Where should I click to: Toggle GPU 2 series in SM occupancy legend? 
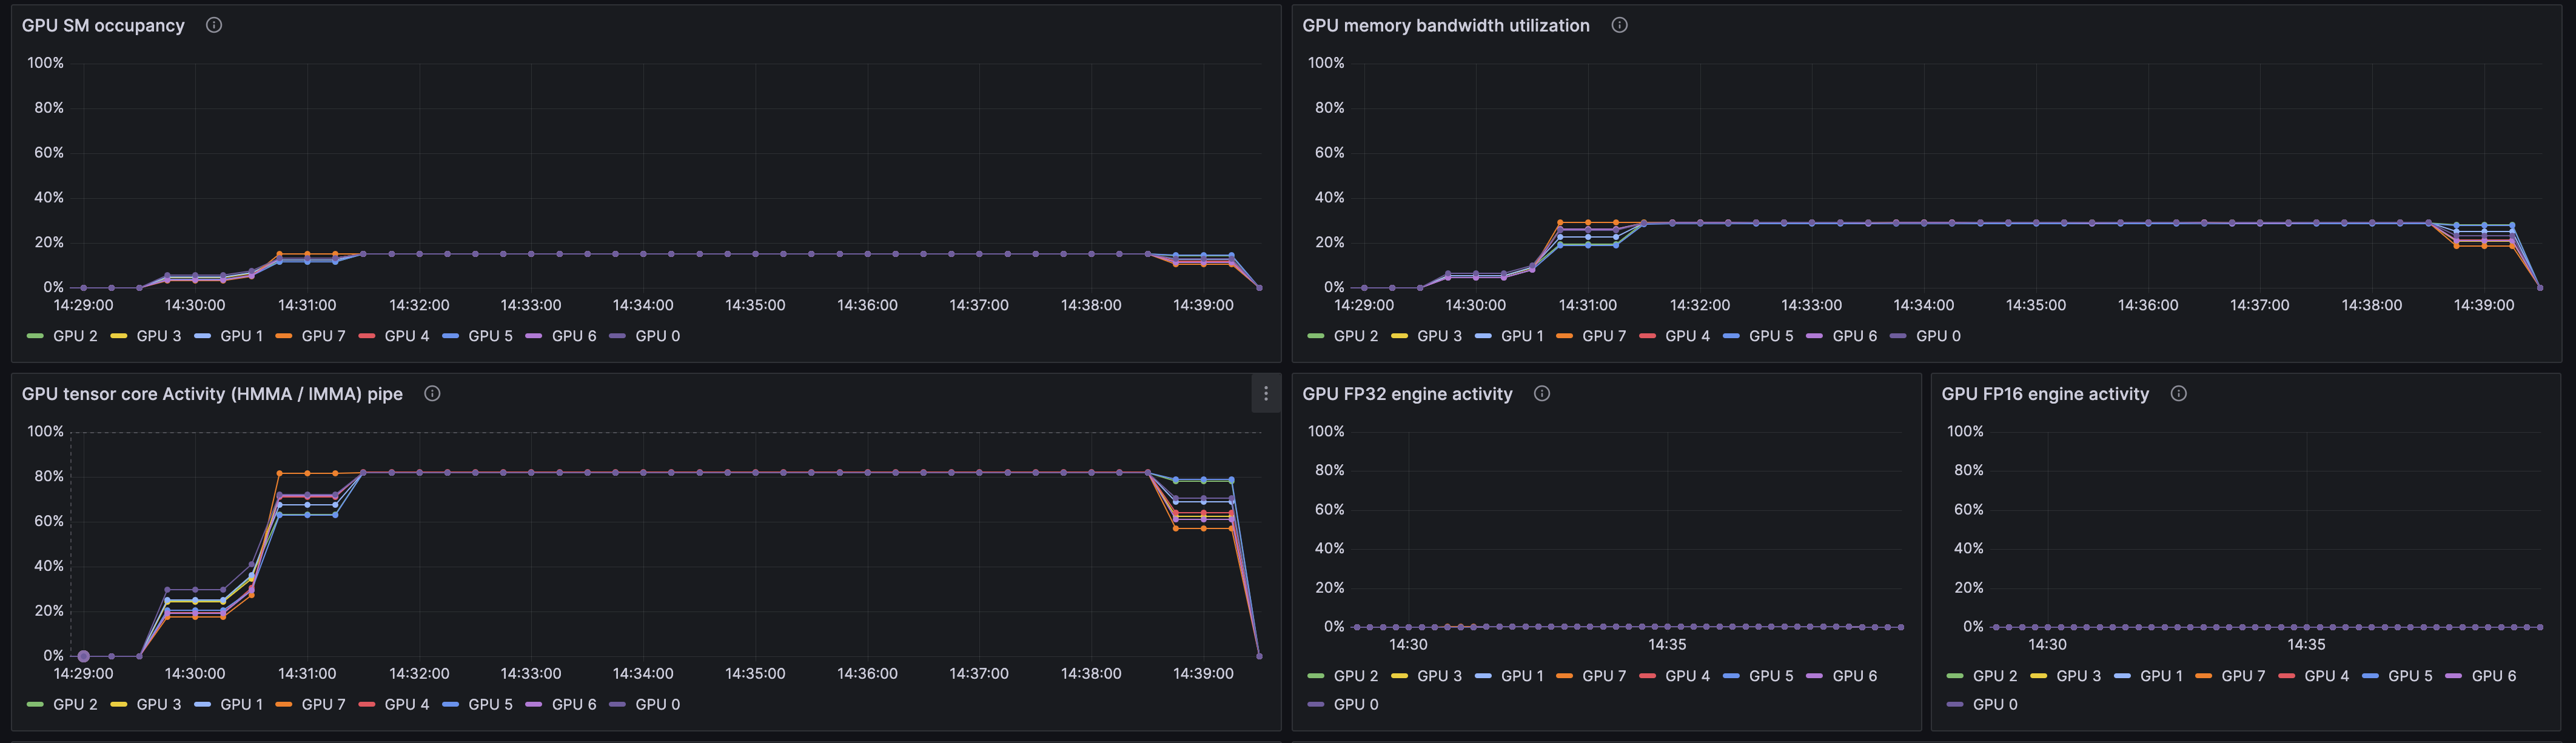(75, 336)
